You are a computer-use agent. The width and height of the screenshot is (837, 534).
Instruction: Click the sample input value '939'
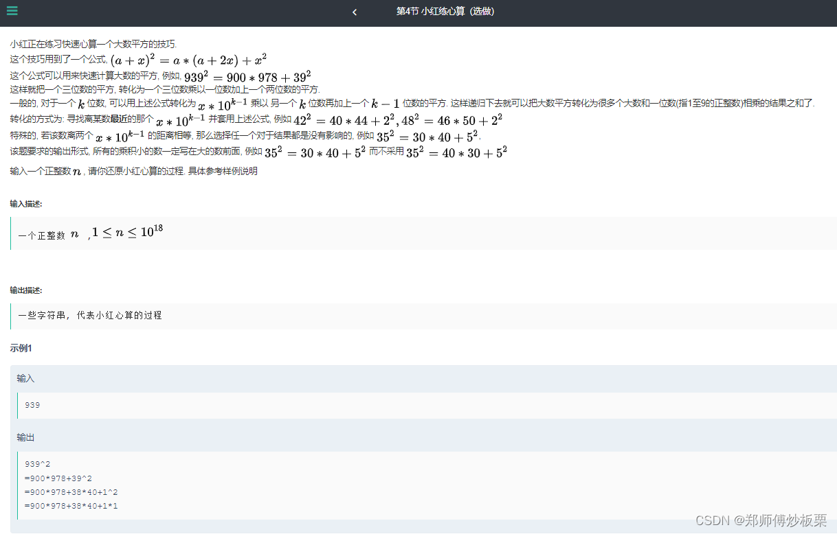tap(32, 405)
